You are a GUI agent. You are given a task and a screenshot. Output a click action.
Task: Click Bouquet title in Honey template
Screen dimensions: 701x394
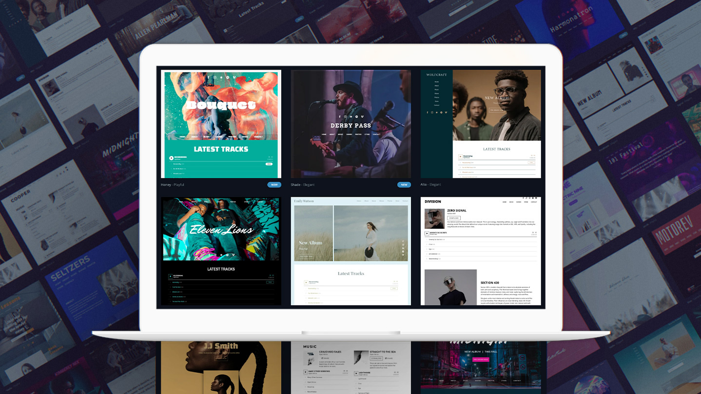[221, 105]
